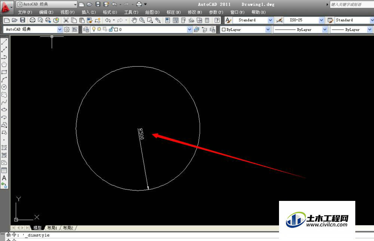Viewport: 374px width, 241px height.
Task: Select the Polygon draw tool
Action: [4, 64]
